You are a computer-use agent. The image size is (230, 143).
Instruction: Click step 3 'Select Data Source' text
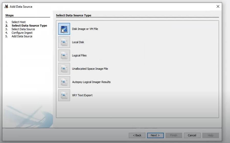[x=23, y=29]
